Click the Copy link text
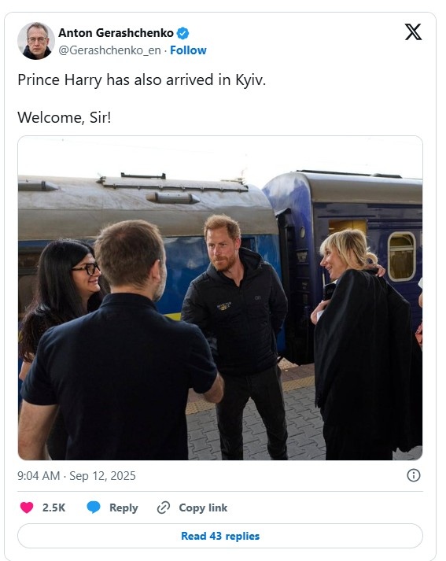 [x=203, y=507]
